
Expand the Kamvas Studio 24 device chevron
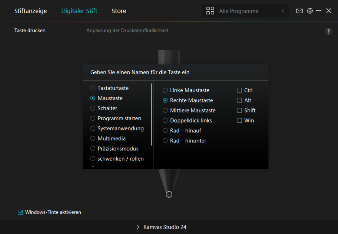pyautogui.click(x=138, y=227)
